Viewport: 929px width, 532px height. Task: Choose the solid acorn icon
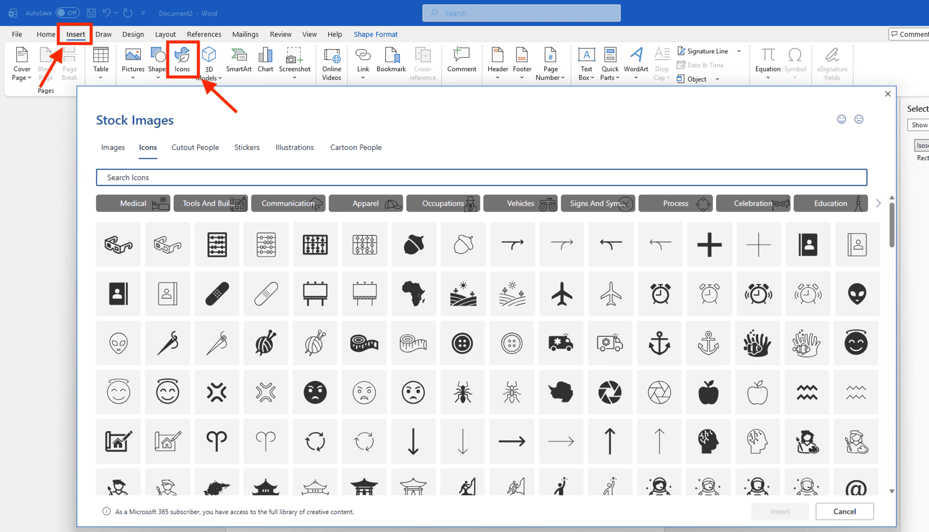point(414,245)
